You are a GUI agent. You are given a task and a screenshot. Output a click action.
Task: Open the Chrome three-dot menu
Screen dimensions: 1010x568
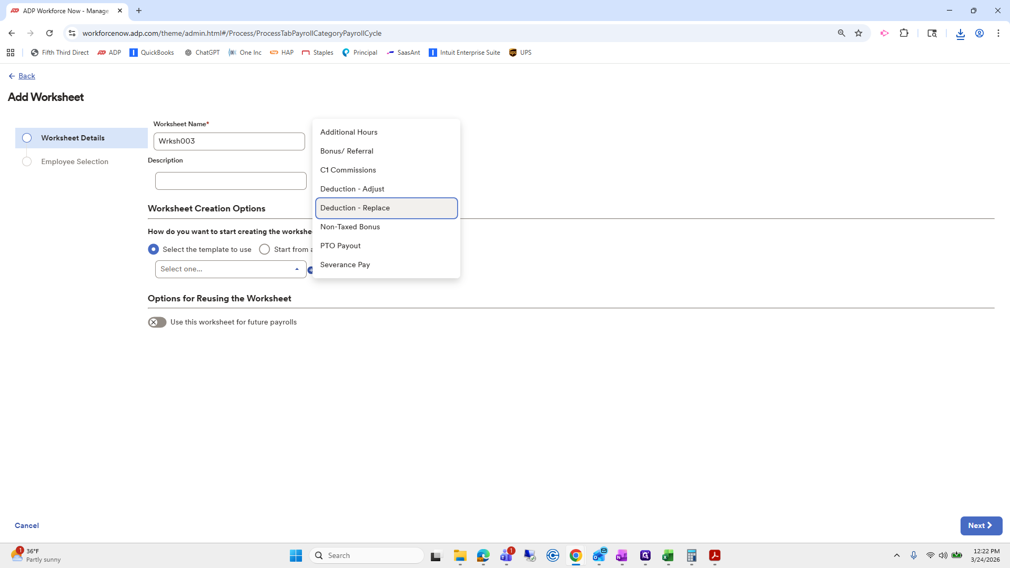pos(998,33)
